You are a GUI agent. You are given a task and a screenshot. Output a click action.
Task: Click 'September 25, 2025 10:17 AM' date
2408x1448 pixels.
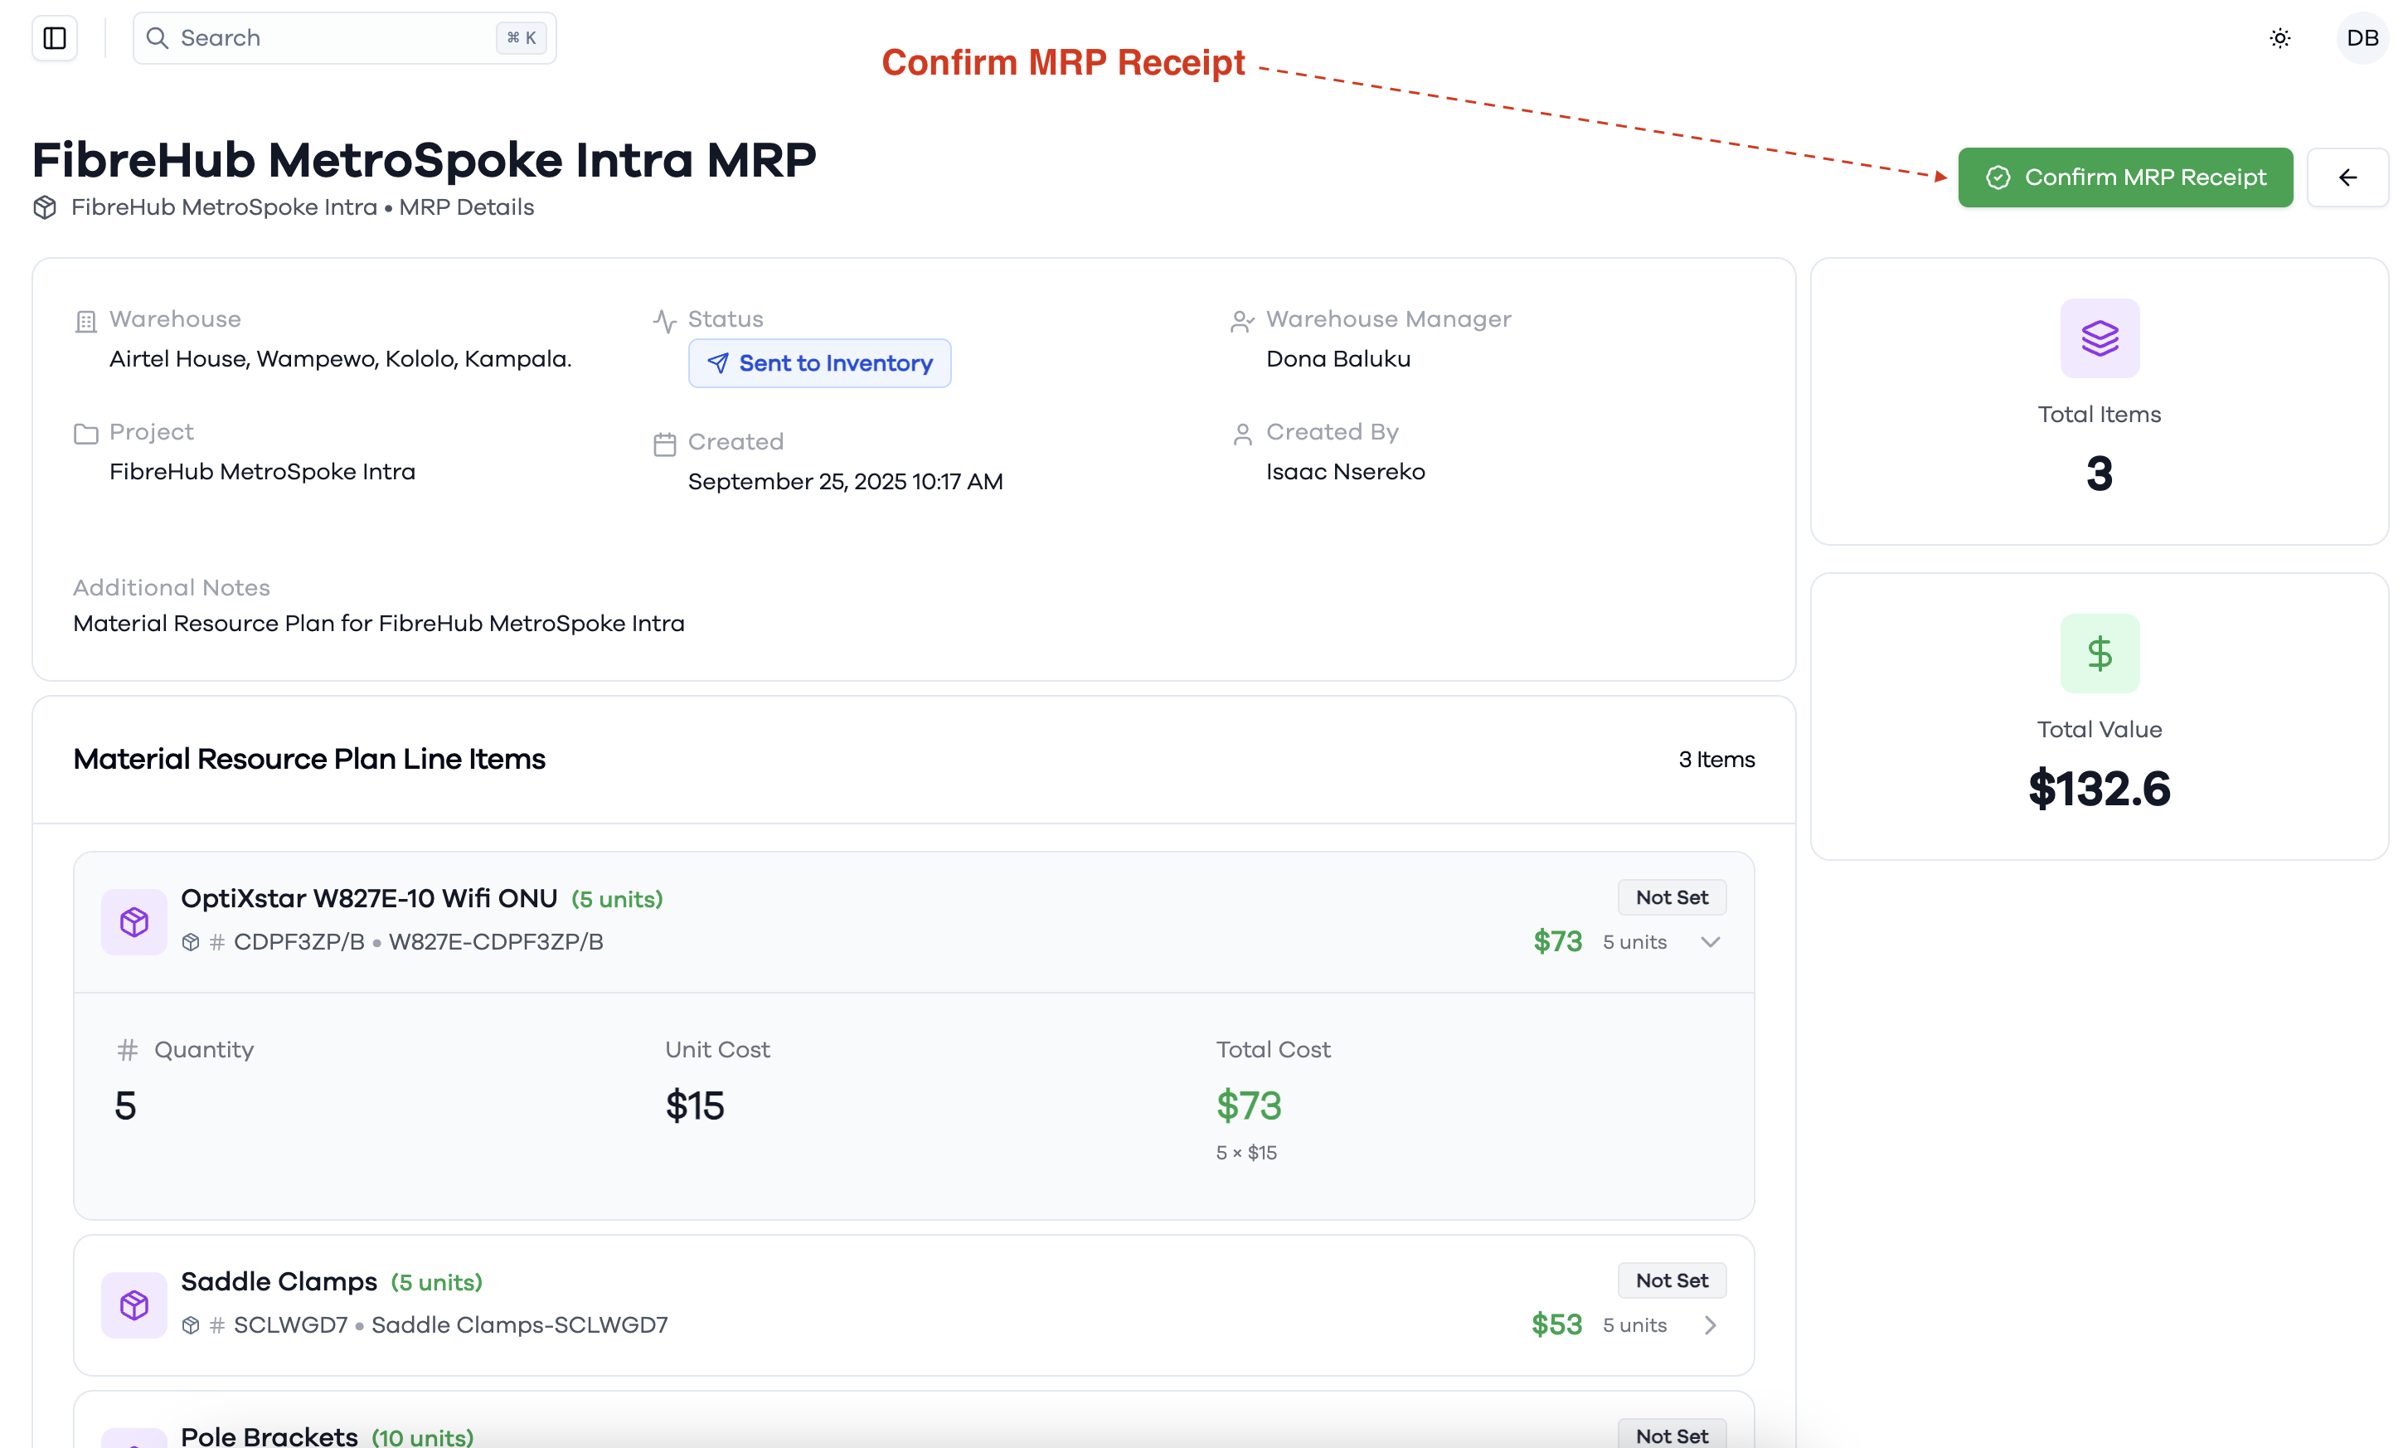pos(845,482)
